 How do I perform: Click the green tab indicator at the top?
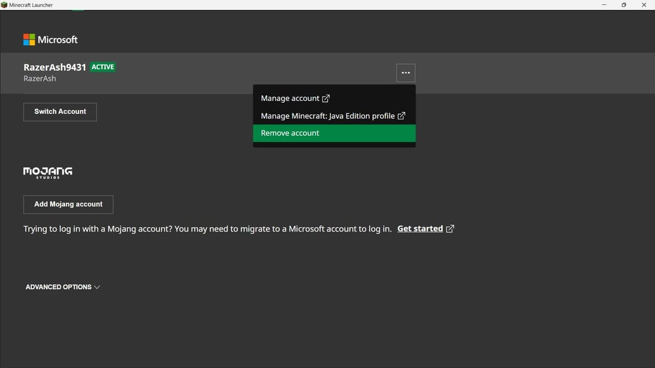[x=78, y=10]
